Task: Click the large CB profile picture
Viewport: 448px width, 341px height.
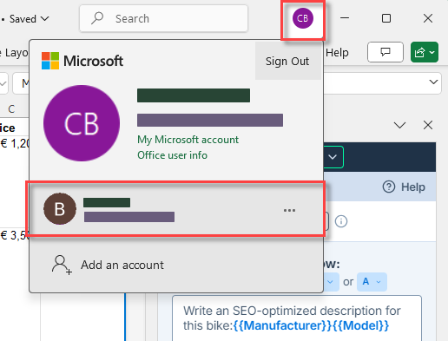Action: (82, 123)
